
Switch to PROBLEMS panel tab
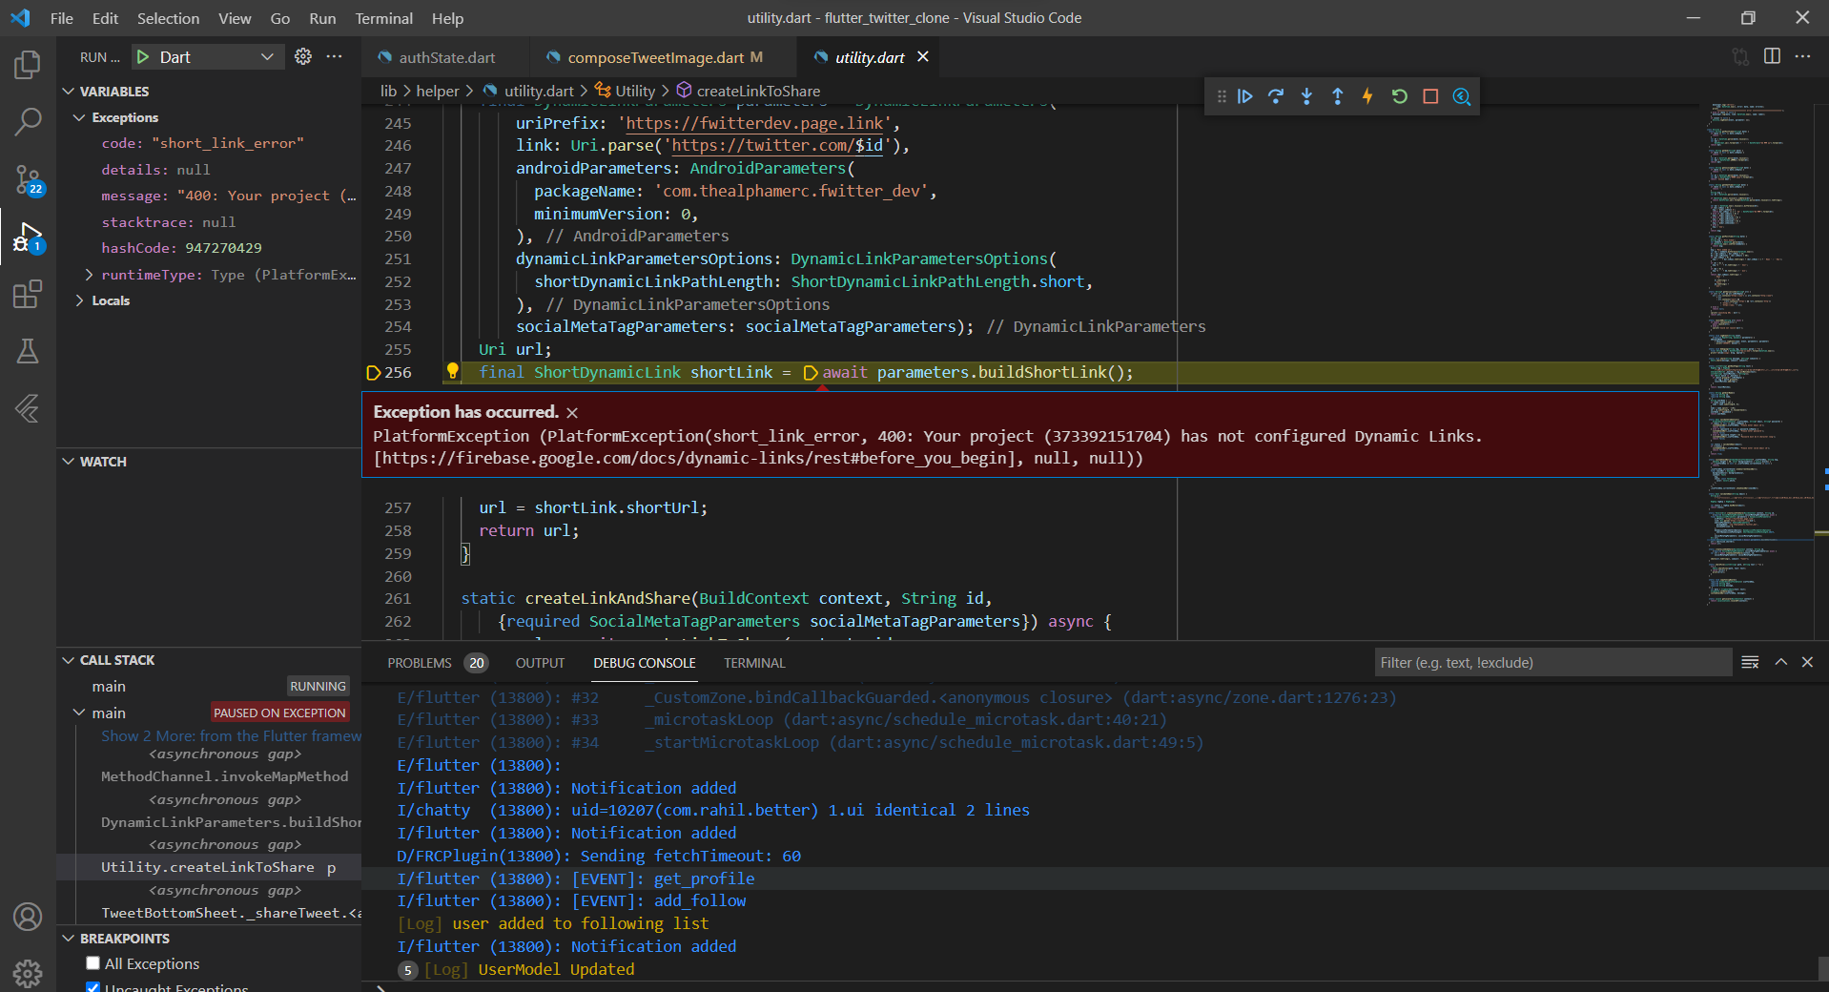[x=437, y=663]
